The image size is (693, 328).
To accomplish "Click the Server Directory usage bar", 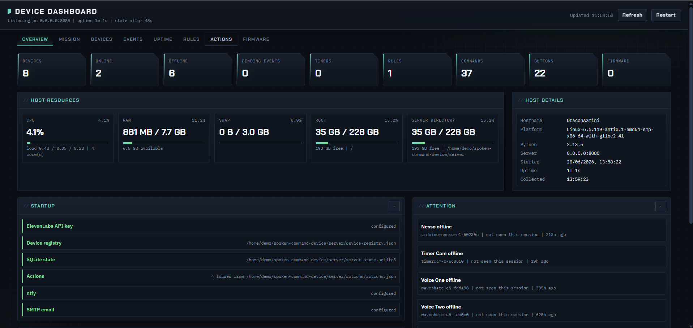I will click(453, 143).
